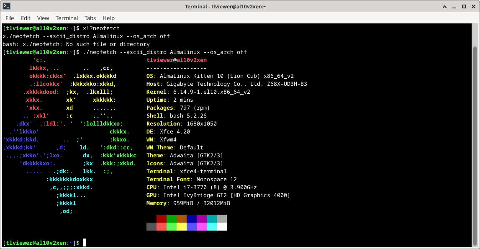This screenshot has height=249, width=480.
Task: Click the bright cyan color block
Action: 212,226
